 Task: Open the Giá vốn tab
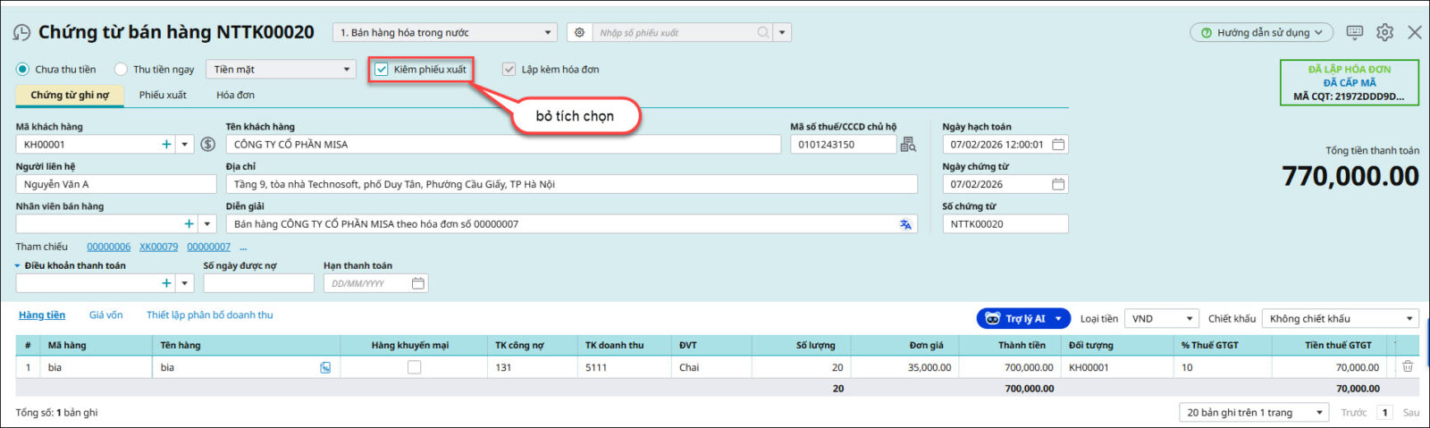click(x=105, y=315)
